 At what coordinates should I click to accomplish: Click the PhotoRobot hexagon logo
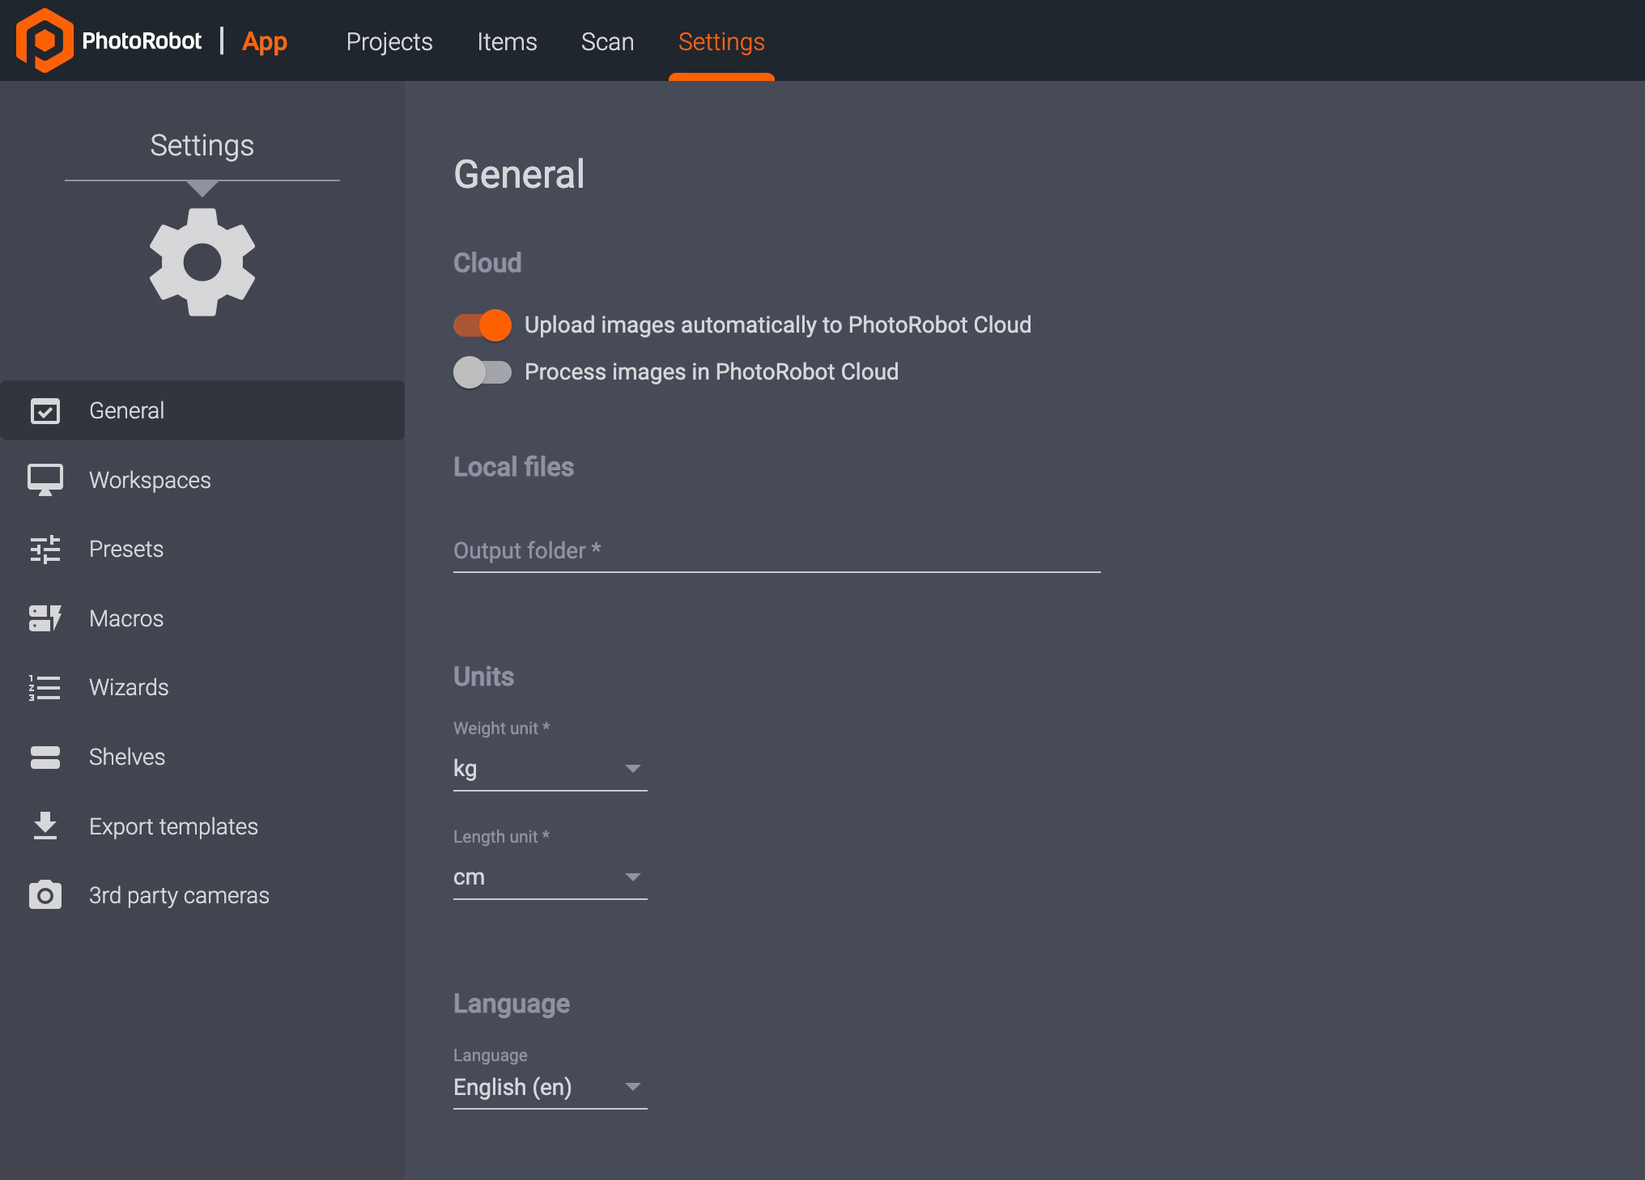(x=45, y=40)
